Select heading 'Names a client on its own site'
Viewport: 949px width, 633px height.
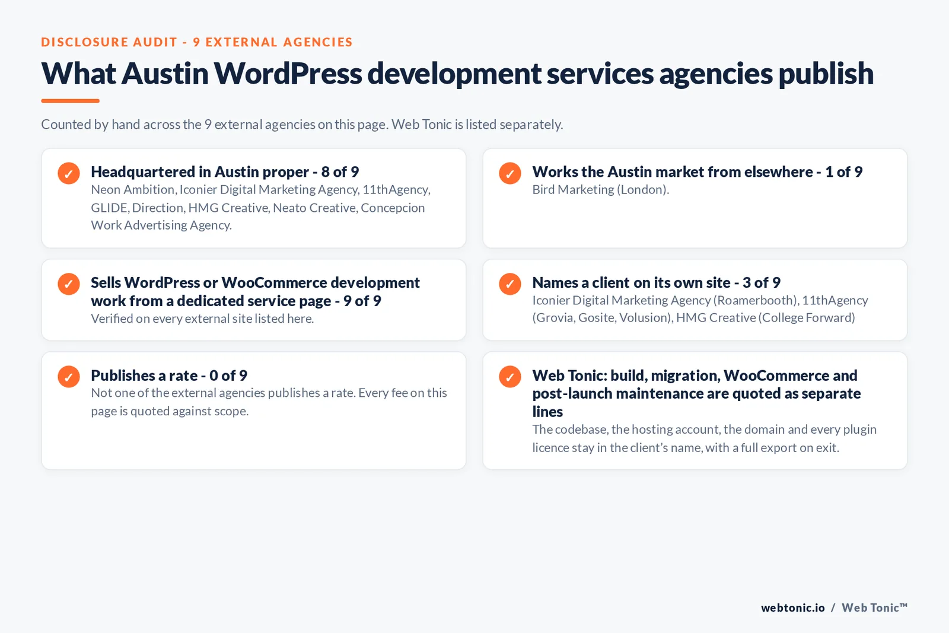coord(657,282)
